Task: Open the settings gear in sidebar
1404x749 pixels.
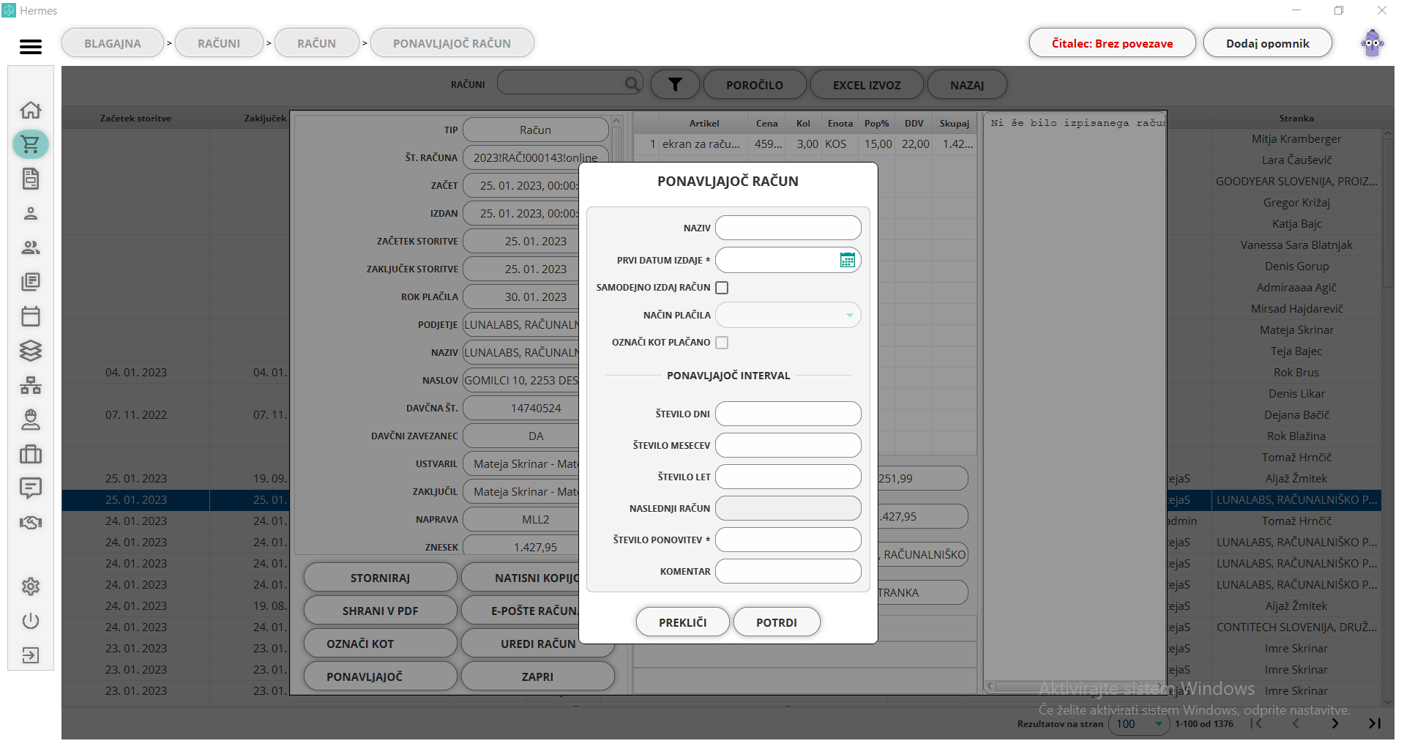Action: point(31,586)
